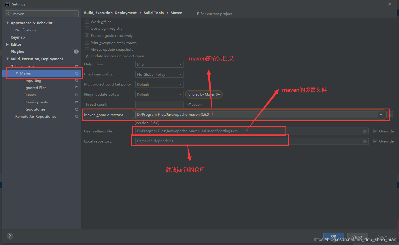
Task: Click Local repository path field
Action: [x=252, y=141]
